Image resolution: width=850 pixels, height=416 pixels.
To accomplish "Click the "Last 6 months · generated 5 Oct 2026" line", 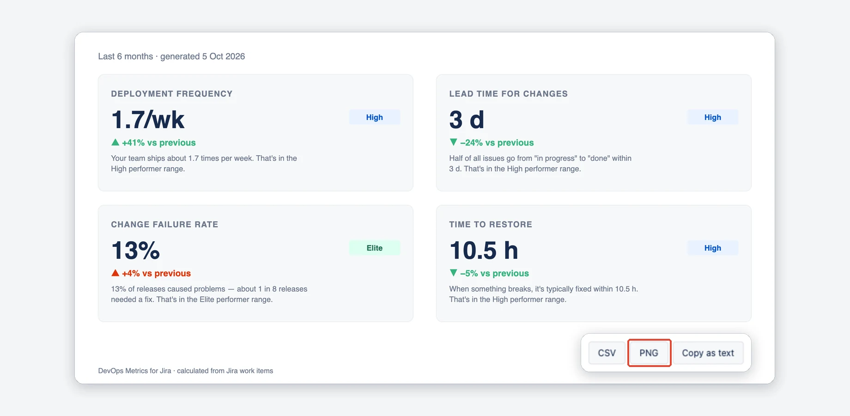I will pyautogui.click(x=171, y=56).
